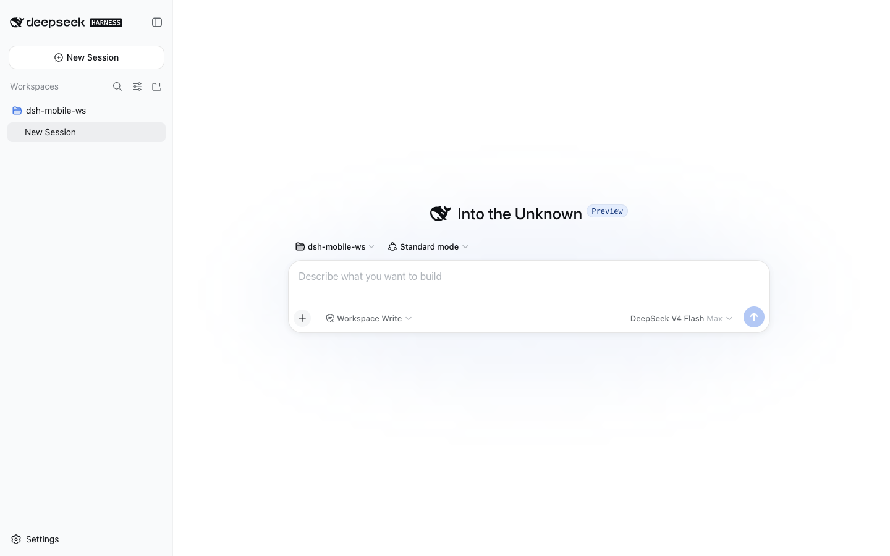Click the 'Into the Unknown' heading text
Screen dimensions: 890x556
520,214
